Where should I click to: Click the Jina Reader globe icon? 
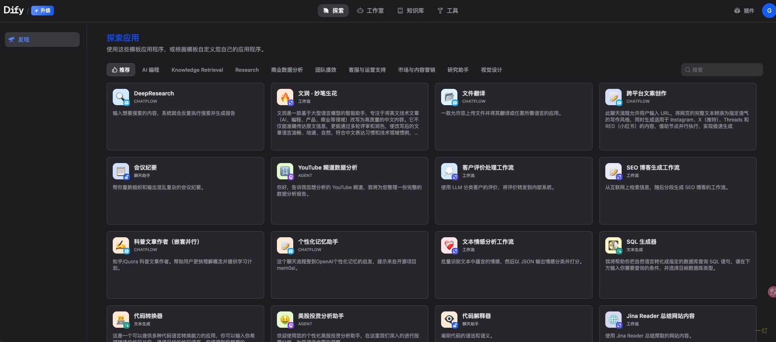coord(613,320)
